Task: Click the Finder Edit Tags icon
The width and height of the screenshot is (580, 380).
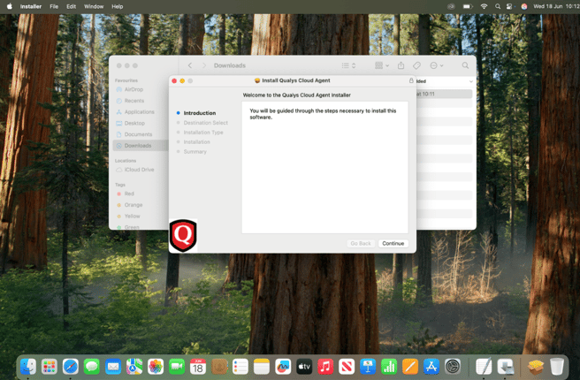Action: tap(416, 65)
